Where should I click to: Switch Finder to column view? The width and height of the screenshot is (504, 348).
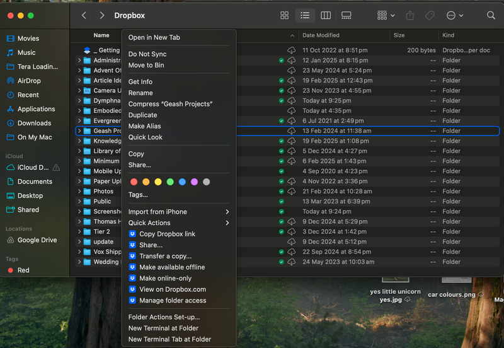pos(326,15)
